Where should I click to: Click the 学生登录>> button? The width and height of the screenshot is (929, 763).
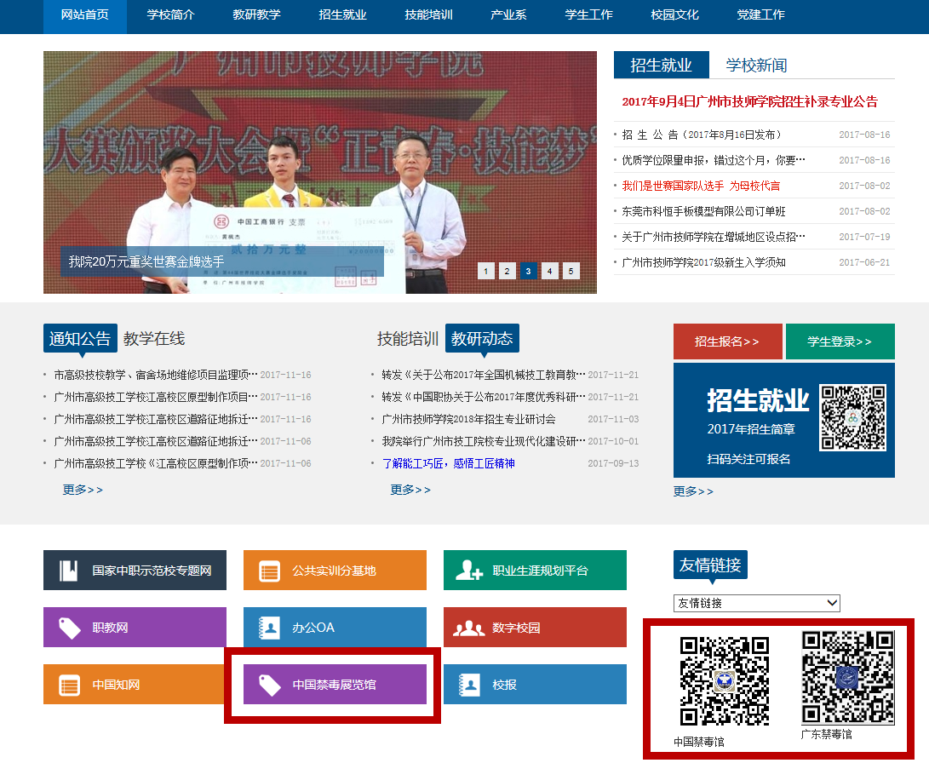coord(840,341)
